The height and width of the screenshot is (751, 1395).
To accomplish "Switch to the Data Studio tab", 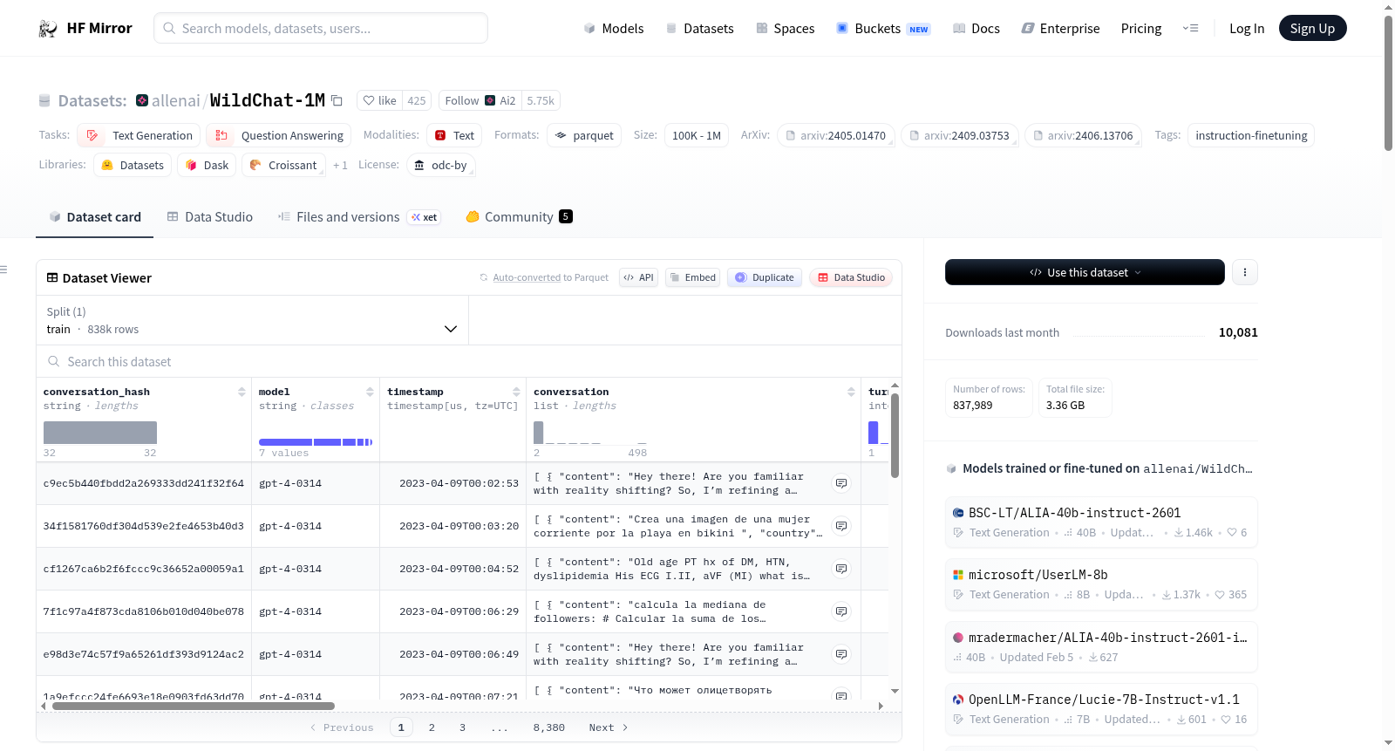I will (210, 217).
